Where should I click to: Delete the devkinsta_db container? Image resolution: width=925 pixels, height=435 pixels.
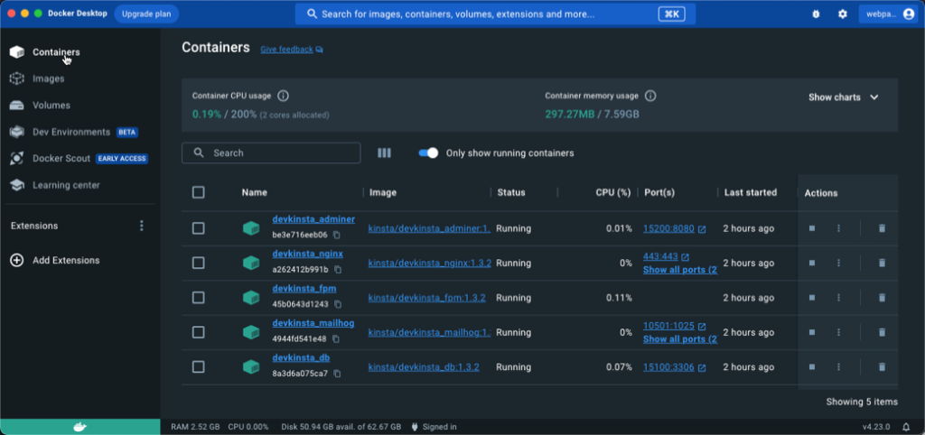coord(882,367)
